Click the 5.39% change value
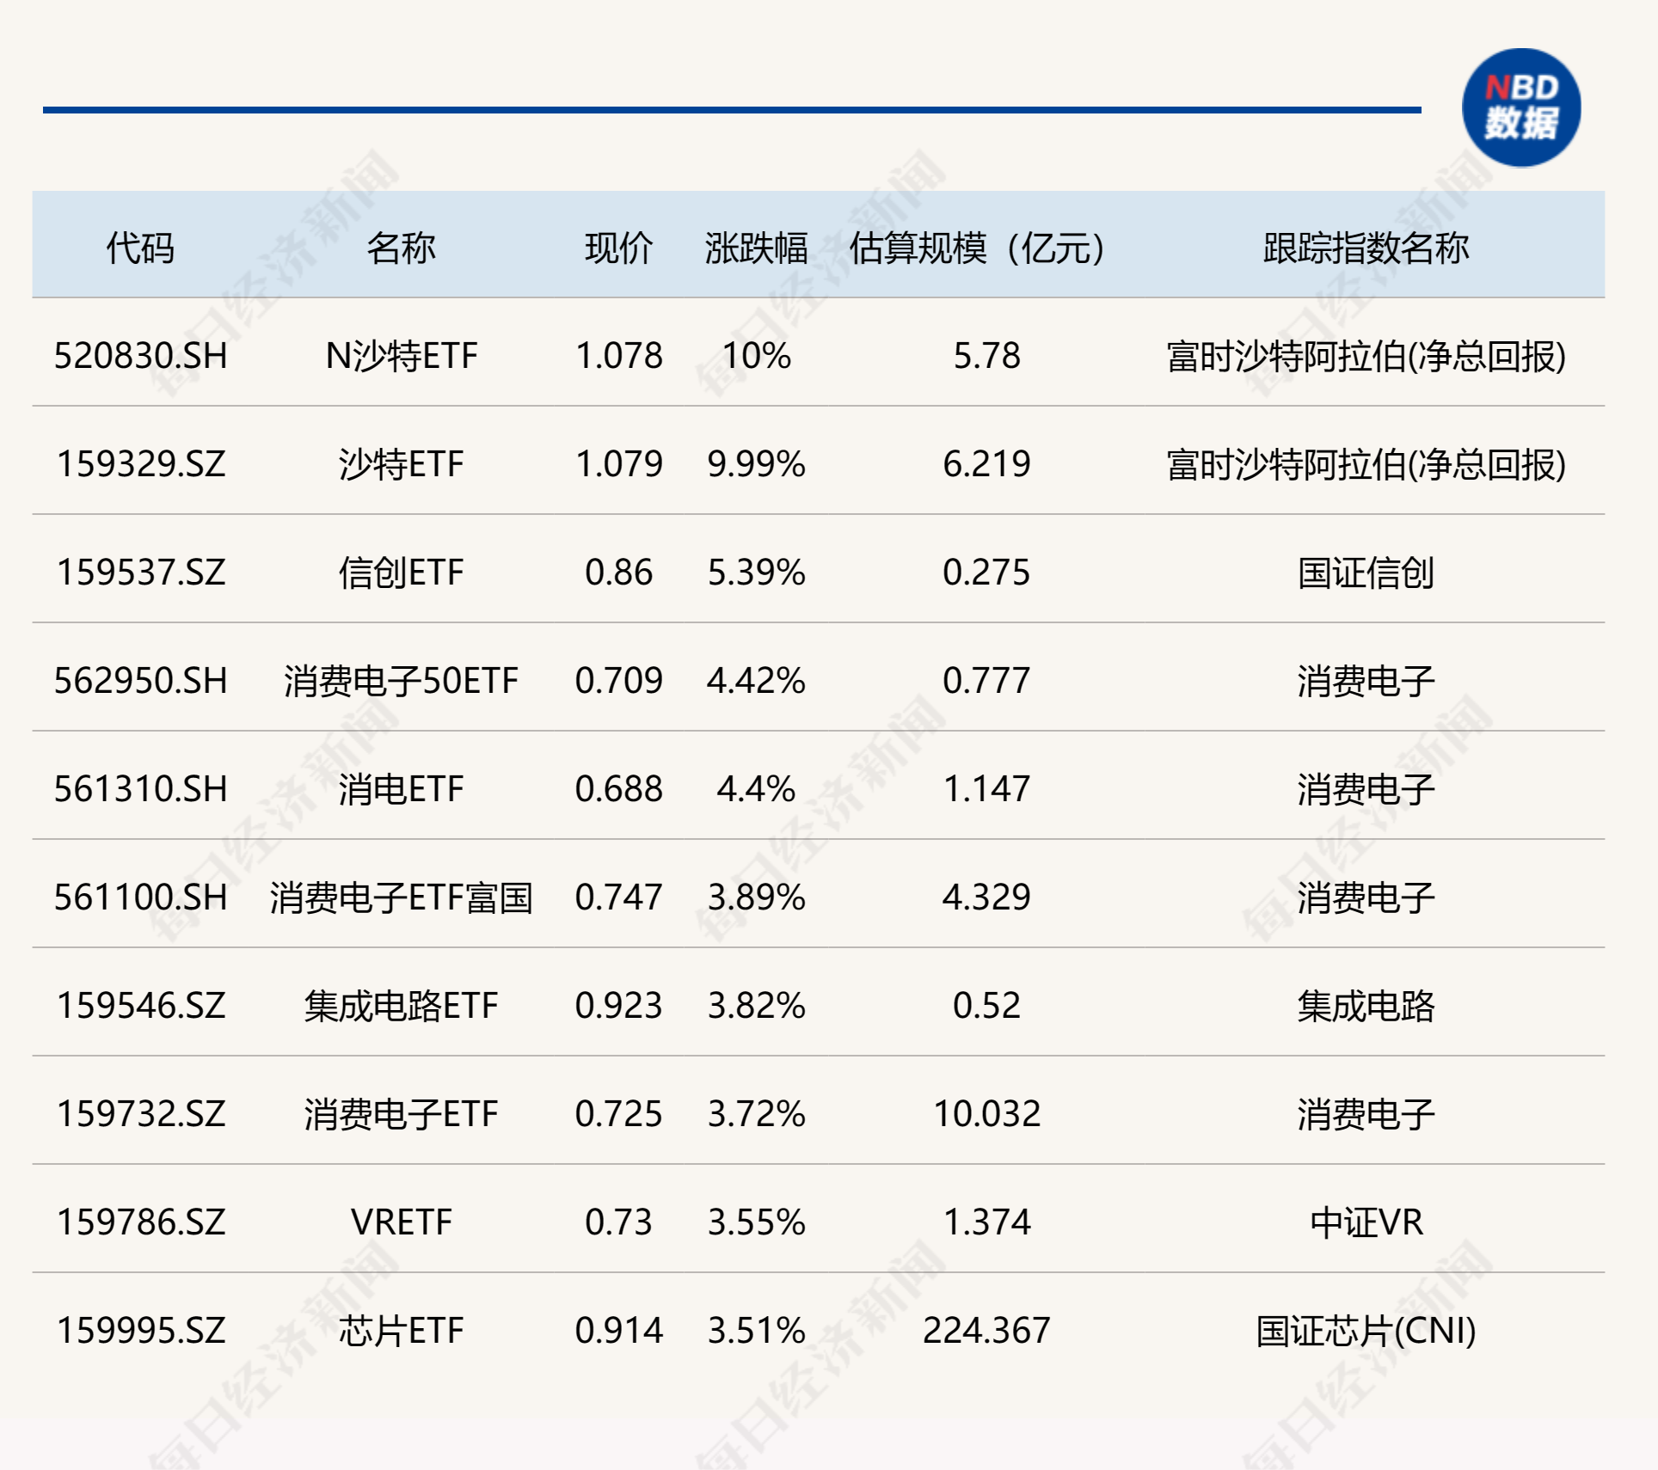The height and width of the screenshot is (1470, 1658). [x=756, y=573]
